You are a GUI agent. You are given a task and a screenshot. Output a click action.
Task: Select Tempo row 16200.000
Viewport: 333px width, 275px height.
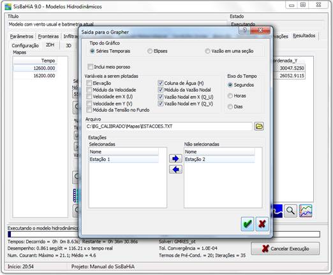[x=35, y=76]
